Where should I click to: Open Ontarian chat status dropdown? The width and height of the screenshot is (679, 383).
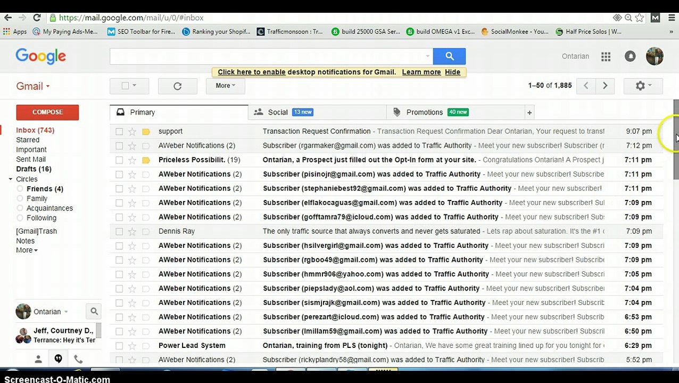click(66, 312)
